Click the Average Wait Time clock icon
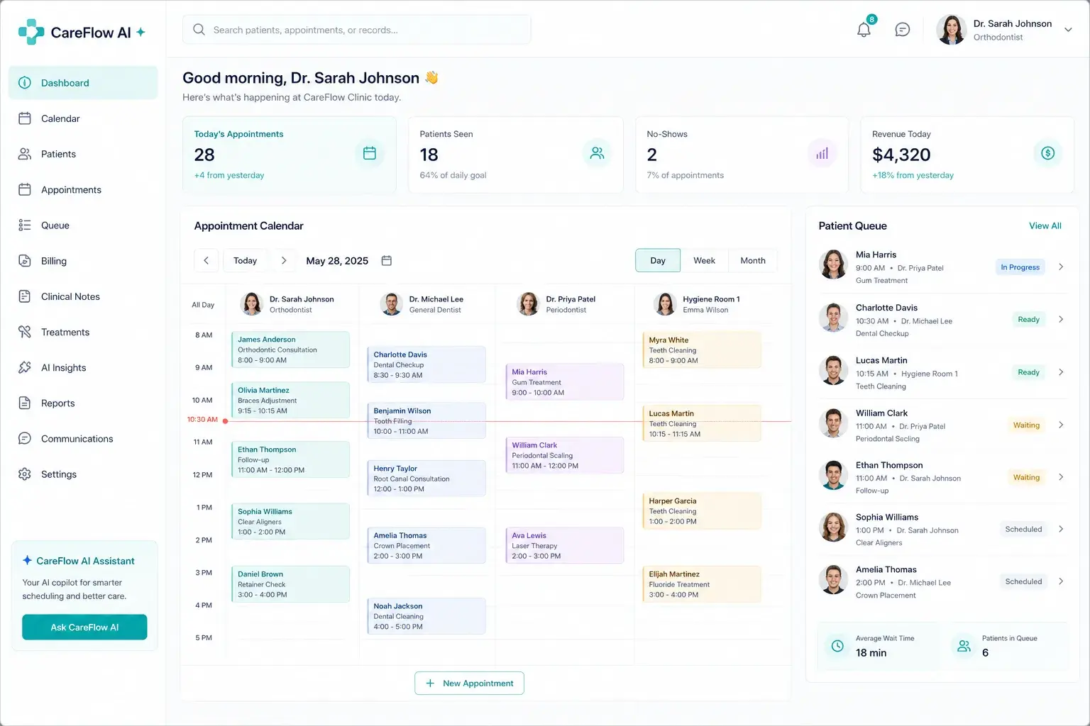Screen dimensions: 1090x726 (x=837, y=646)
